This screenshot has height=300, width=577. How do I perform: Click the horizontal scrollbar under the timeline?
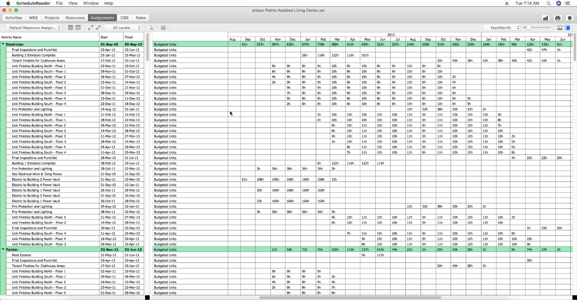(350, 297)
